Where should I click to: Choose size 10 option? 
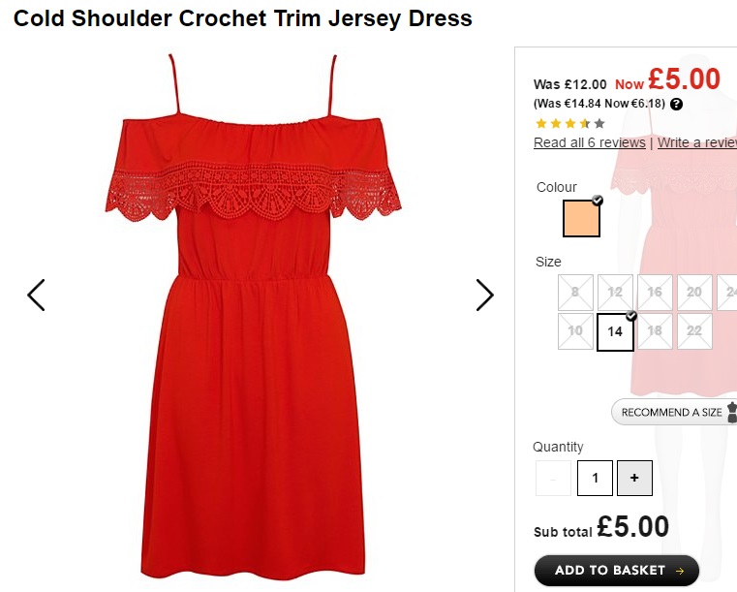tap(575, 331)
